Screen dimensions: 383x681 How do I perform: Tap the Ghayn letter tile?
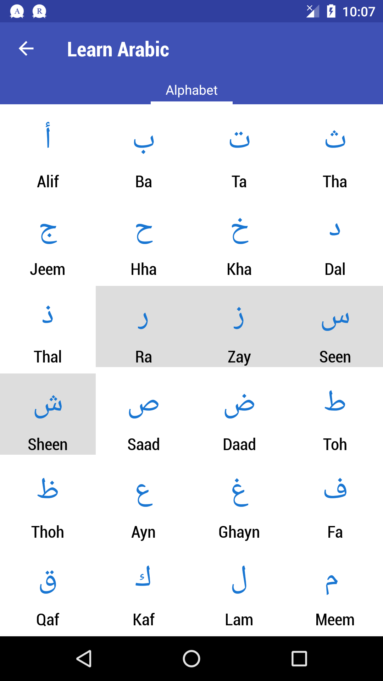[239, 502]
